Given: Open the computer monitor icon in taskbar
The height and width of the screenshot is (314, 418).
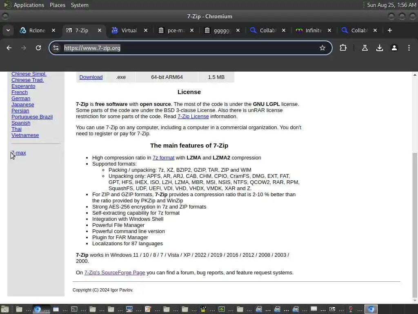Looking at the screenshot, I should pyautogui.click(x=129, y=309).
